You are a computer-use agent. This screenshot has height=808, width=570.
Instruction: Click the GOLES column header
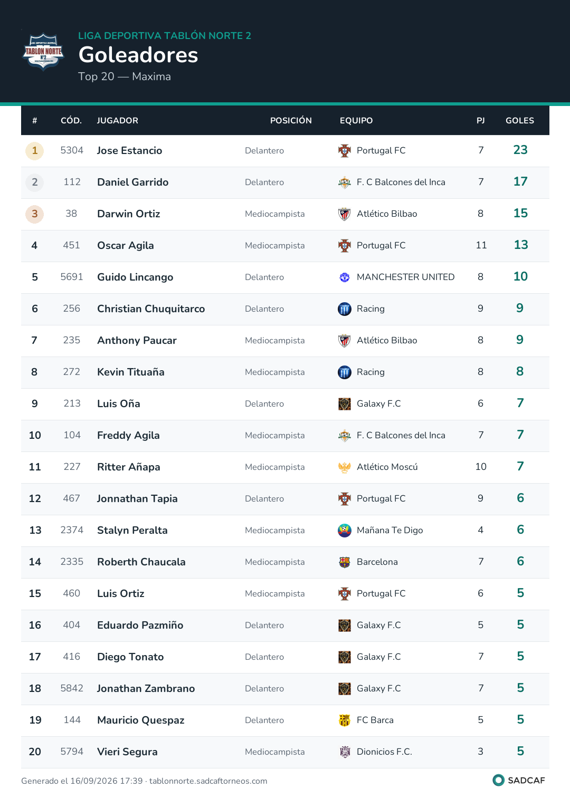pyautogui.click(x=520, y=121)
